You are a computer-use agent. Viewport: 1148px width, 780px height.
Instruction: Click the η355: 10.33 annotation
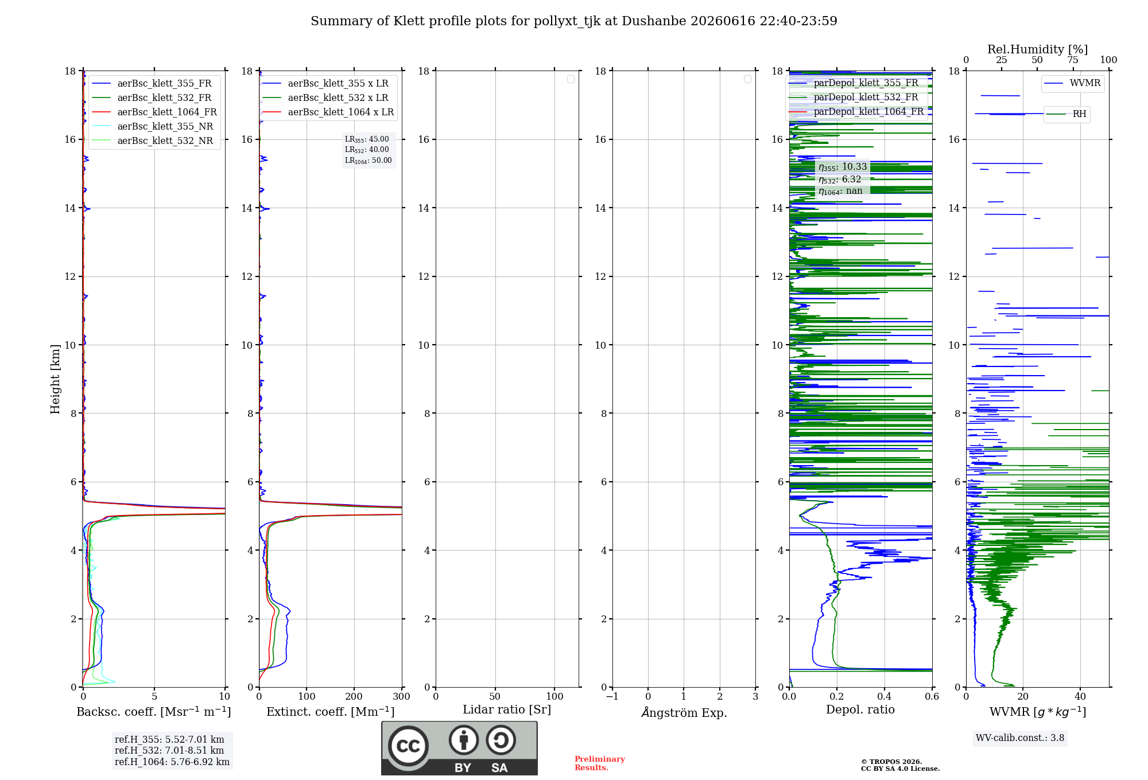(x=843, y=167)
